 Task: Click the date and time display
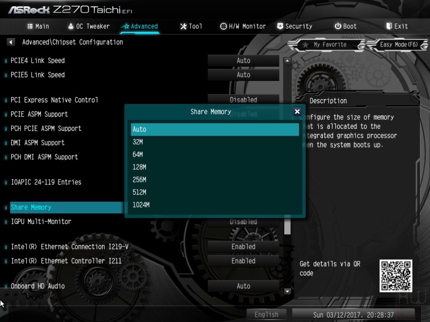[353, 315]
